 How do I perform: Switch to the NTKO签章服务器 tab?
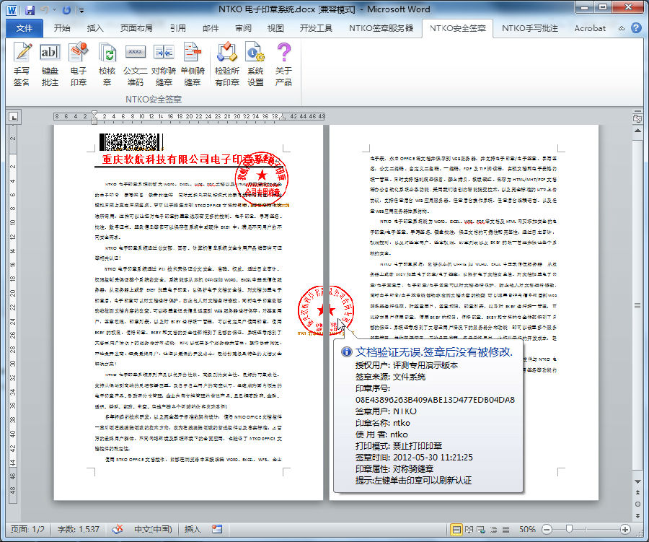tap(381, 28)
